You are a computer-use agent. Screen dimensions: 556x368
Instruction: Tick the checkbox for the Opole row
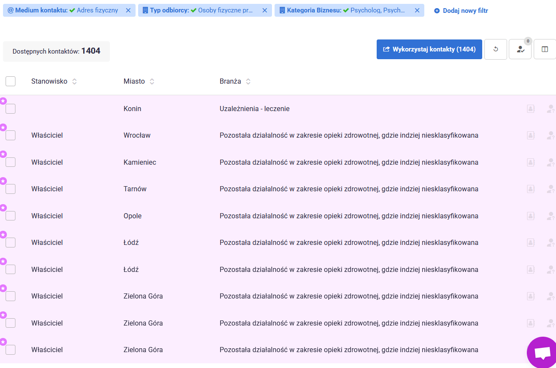pyautogui.click(x=11, y=216)
